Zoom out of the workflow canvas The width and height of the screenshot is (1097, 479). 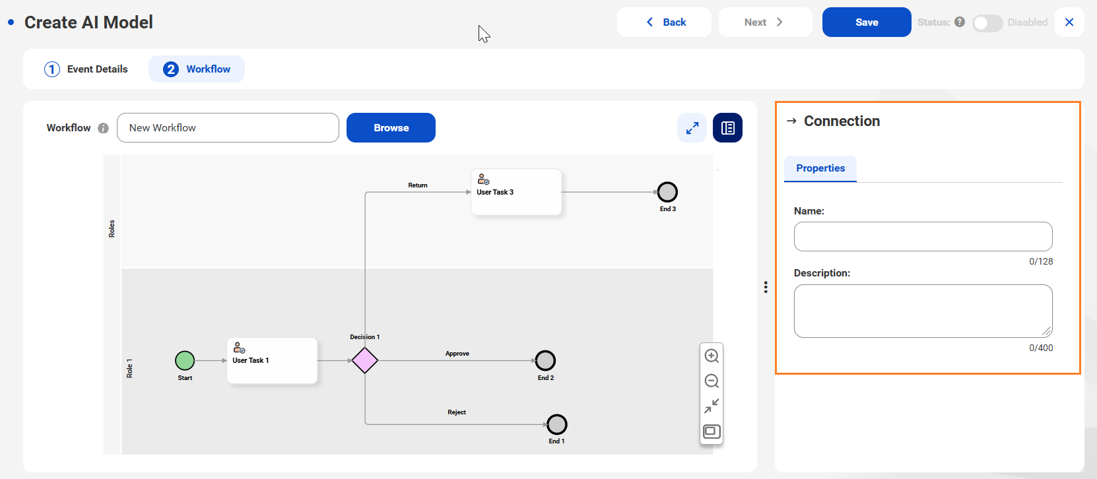(712, 381)
